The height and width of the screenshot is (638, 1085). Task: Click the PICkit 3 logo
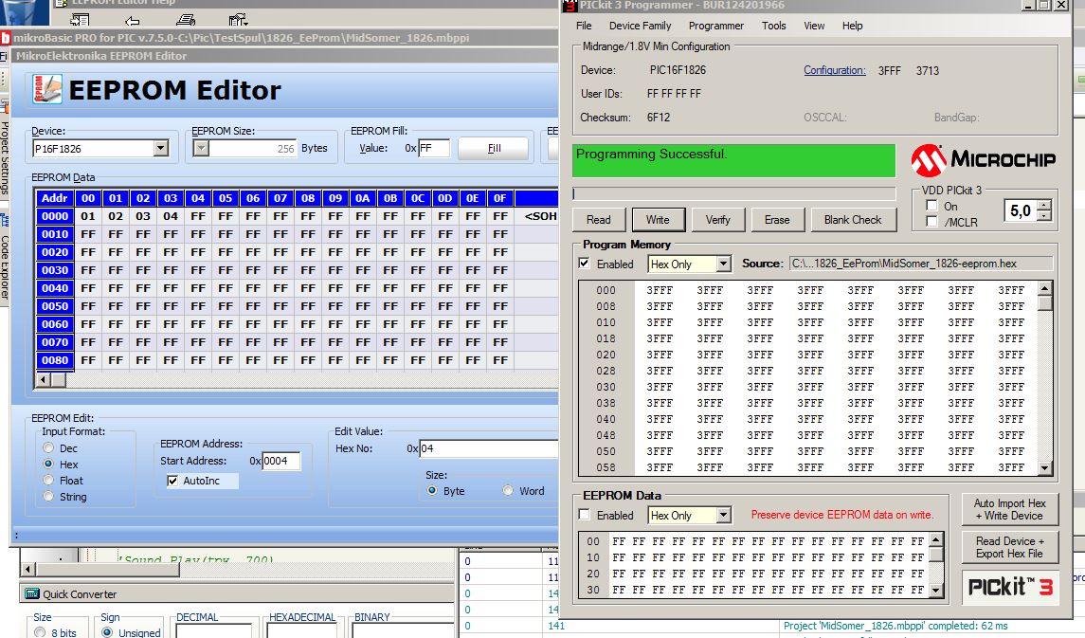(x=1009, y=588)
